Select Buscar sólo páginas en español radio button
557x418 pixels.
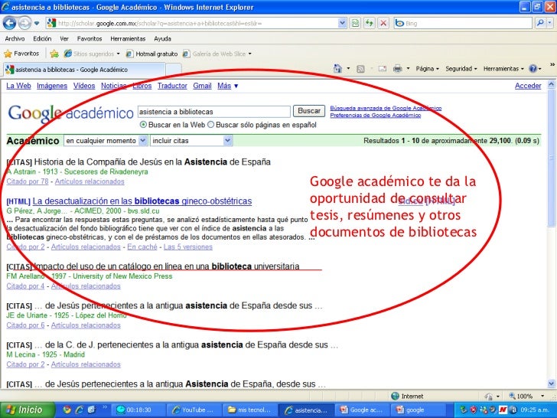pos(210,125)
